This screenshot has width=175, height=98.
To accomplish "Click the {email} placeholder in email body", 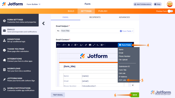I will [x=85, y=81].
